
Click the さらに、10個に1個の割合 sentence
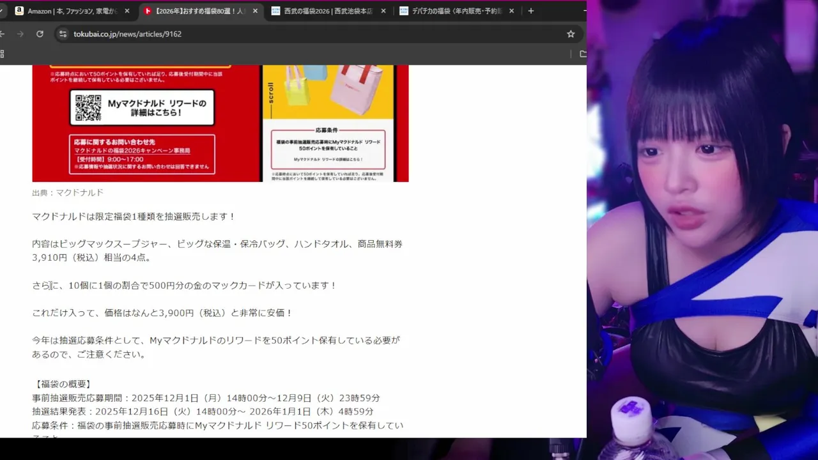click(x=185, y=286)
